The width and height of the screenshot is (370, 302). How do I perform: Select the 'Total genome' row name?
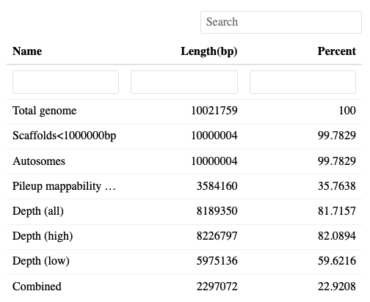pos(45,111)
